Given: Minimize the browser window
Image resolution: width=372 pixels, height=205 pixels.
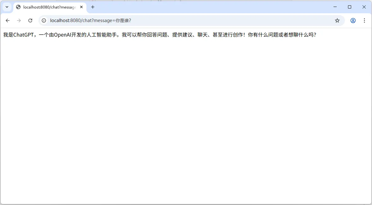Looking at the screenshot, I should pos(335,7).
